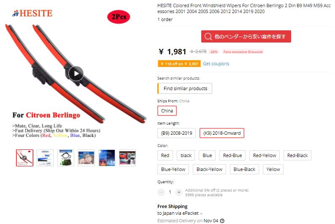
Task: Click the orange 116 off coupon badge
Action: click(x=179, y=64)
